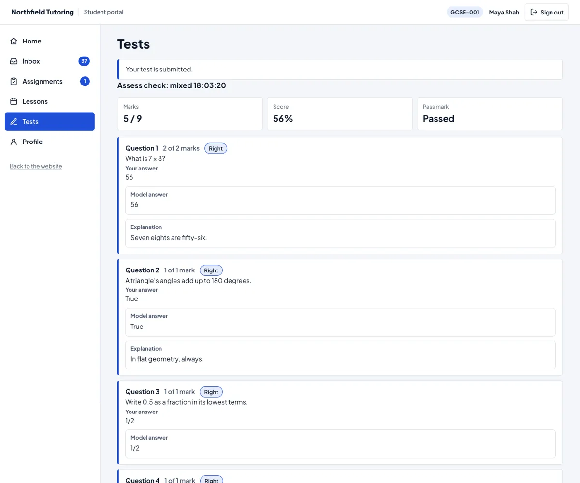The height and width of the screenshot is (483, 580).
Task: Click the Inbox unread badge 37
Action: pyautogui.click(x=84, y=61)
